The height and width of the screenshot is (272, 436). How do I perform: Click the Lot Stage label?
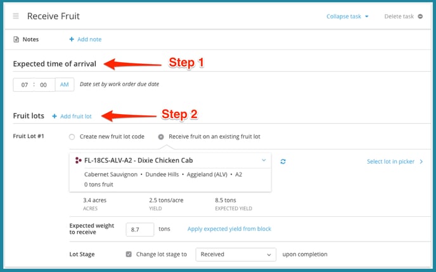pyautogui.click(x=82, y=254)
